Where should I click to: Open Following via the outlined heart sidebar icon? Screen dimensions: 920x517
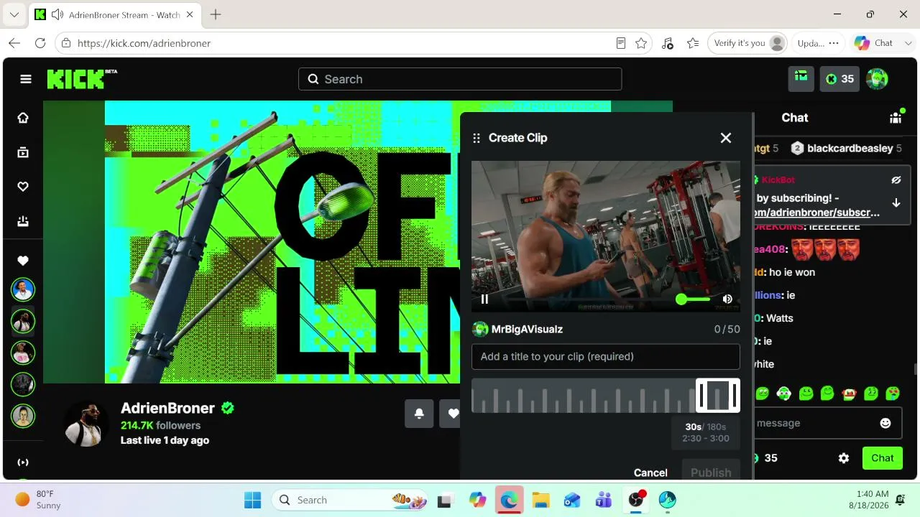(x=23, y=187)
